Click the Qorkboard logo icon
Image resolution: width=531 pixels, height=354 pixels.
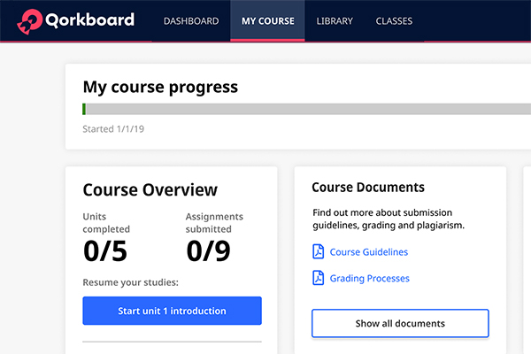coord(31,19)
